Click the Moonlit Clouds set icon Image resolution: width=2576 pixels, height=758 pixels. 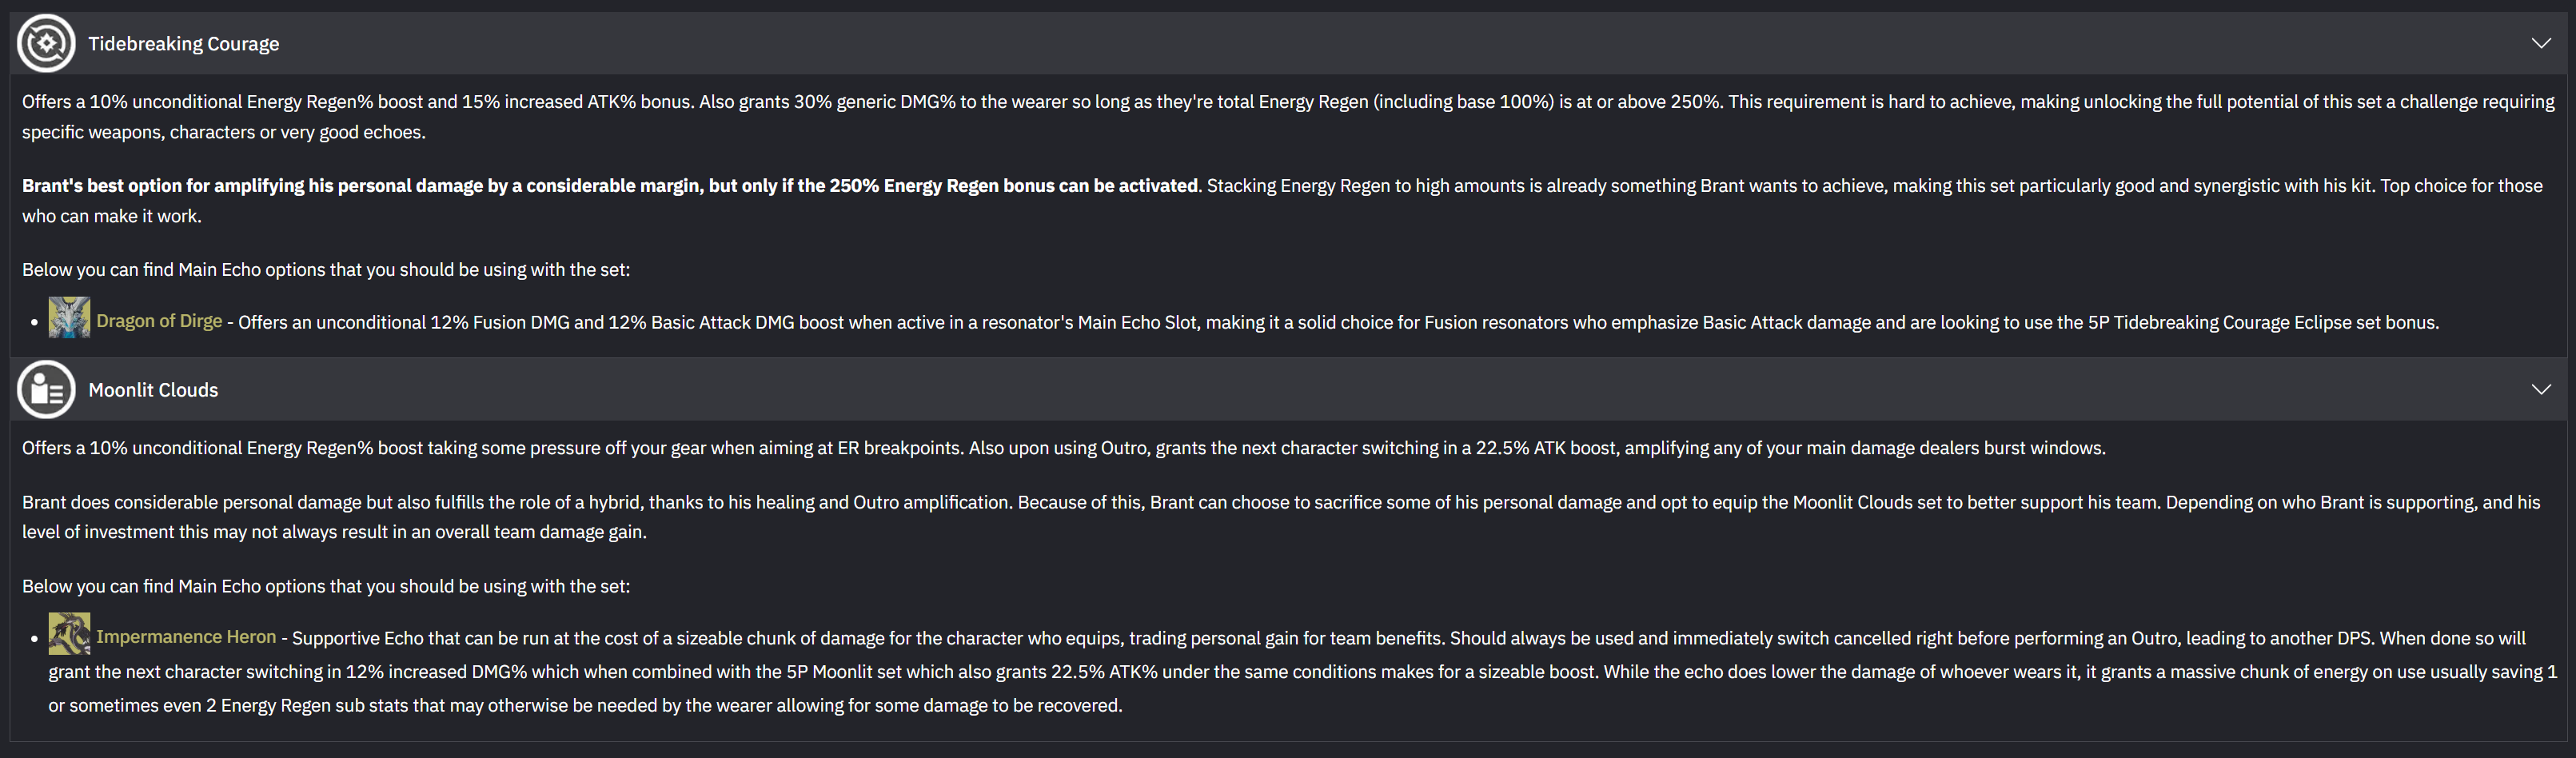click(x=46, y=389)
